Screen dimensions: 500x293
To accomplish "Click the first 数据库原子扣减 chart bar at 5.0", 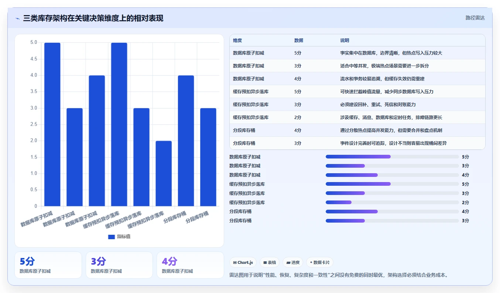I will (x=52, y=124).
